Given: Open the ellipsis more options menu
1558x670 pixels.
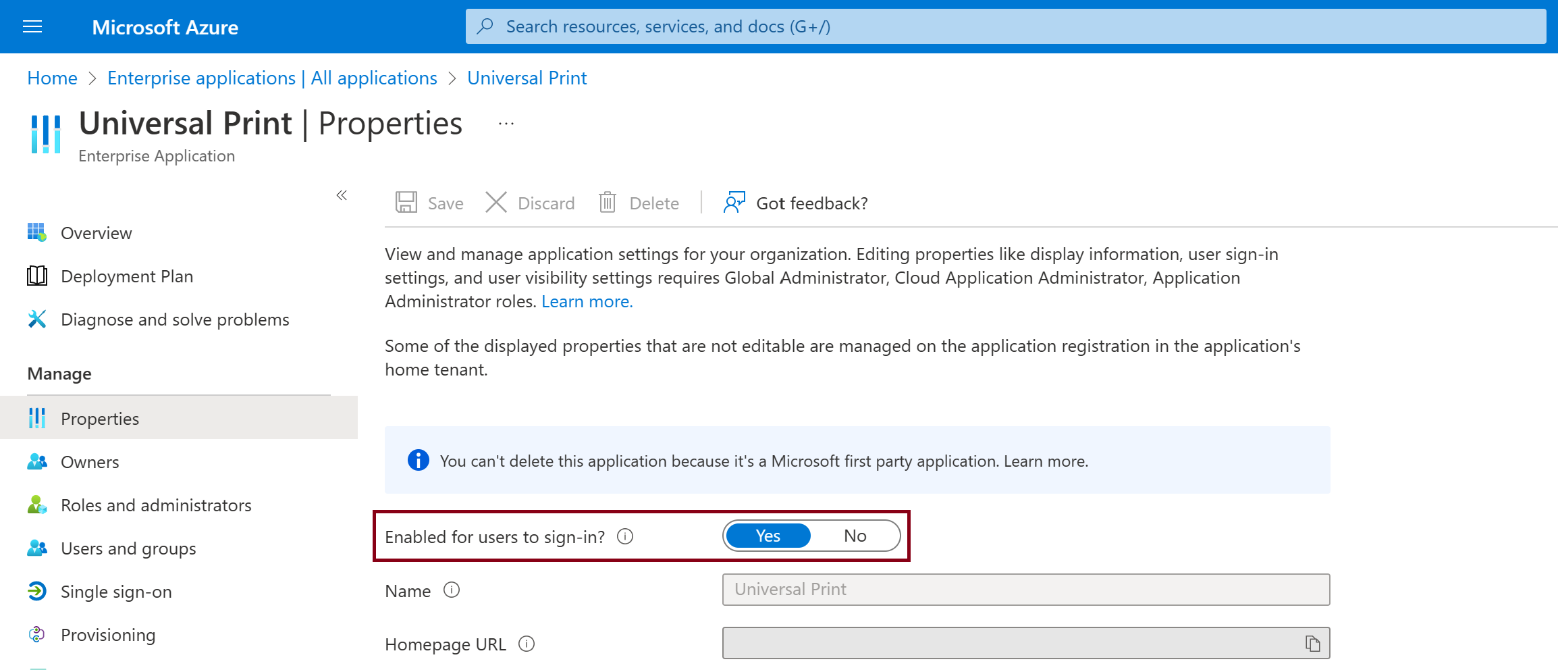Looking at the screenshot, I should 506,124.
